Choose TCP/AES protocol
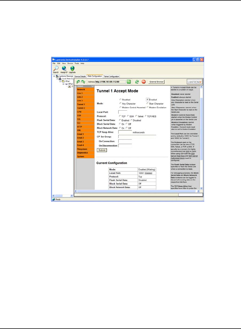The width and height of the screenshot is (241, 329). pos(146,116)
